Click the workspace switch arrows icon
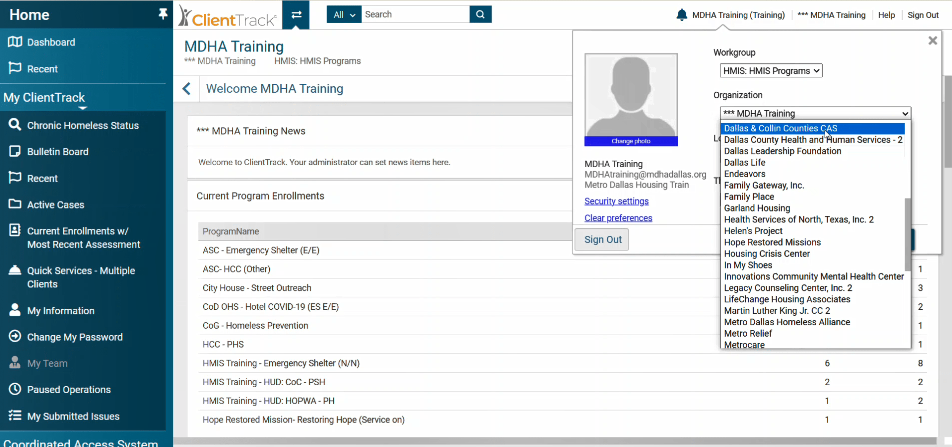 [x=296, y=14]
